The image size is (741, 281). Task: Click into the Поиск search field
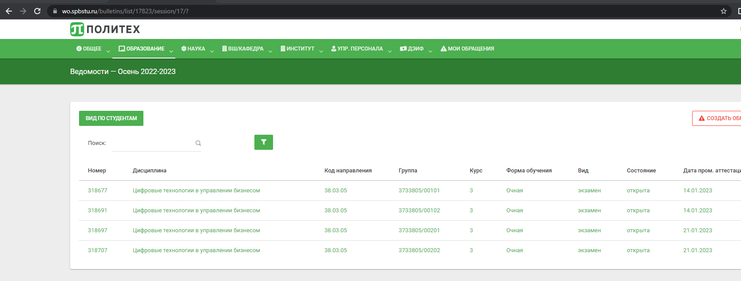(153, 143)
